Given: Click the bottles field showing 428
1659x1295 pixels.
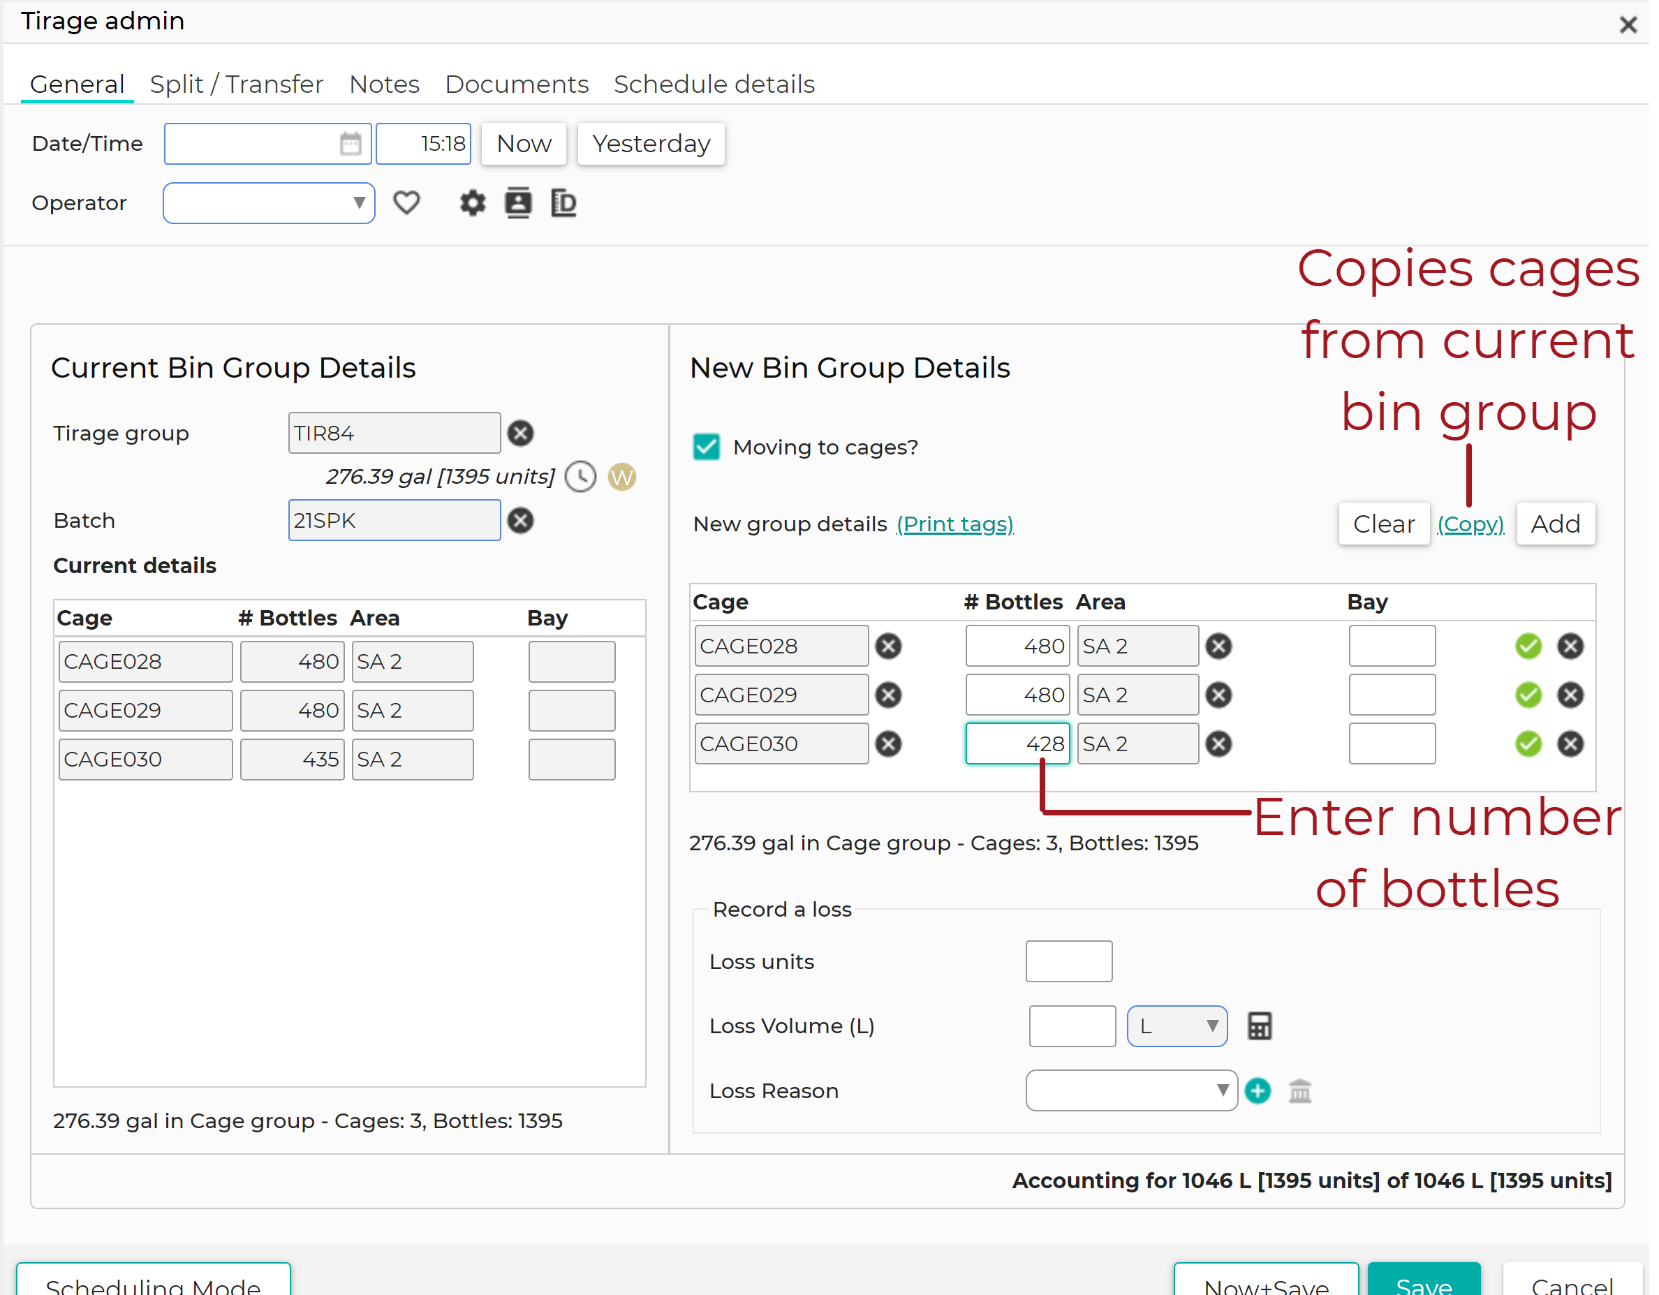Looking at the screenshot, I should [x=1019, y=744].
